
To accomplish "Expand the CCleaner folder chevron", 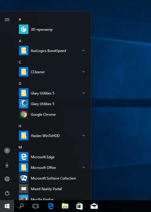I will pyautogui.click(x=83, y=72).
